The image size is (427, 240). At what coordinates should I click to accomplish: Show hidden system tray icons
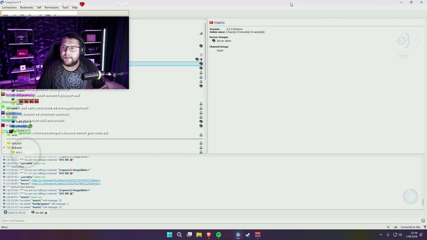381,235
